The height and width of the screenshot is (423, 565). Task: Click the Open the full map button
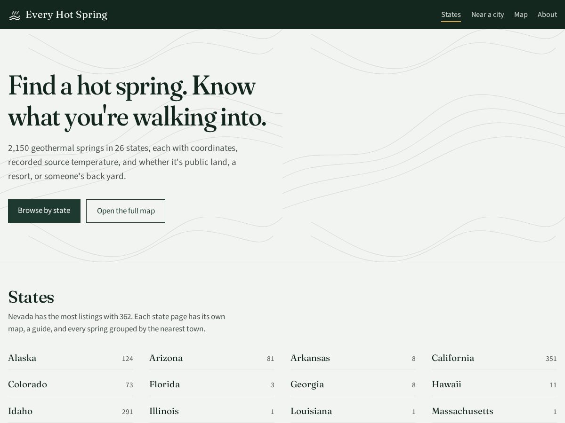(126, 211)
